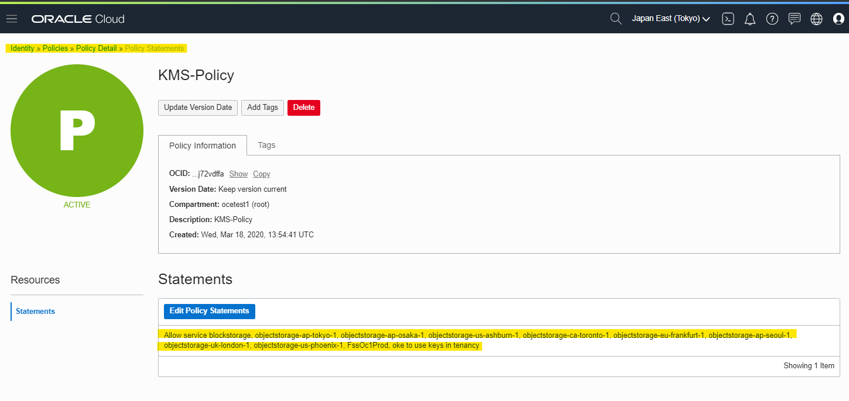
Task: Click the ACTIVE status label
Action: point(77,205)
